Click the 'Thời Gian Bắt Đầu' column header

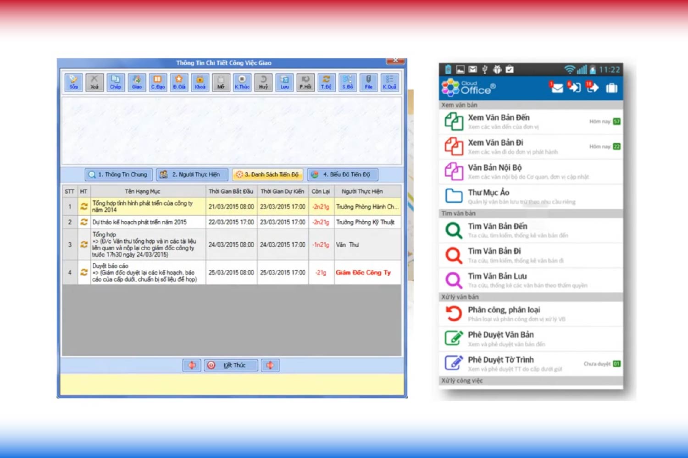pyautogui.click(x=232, y=191)
